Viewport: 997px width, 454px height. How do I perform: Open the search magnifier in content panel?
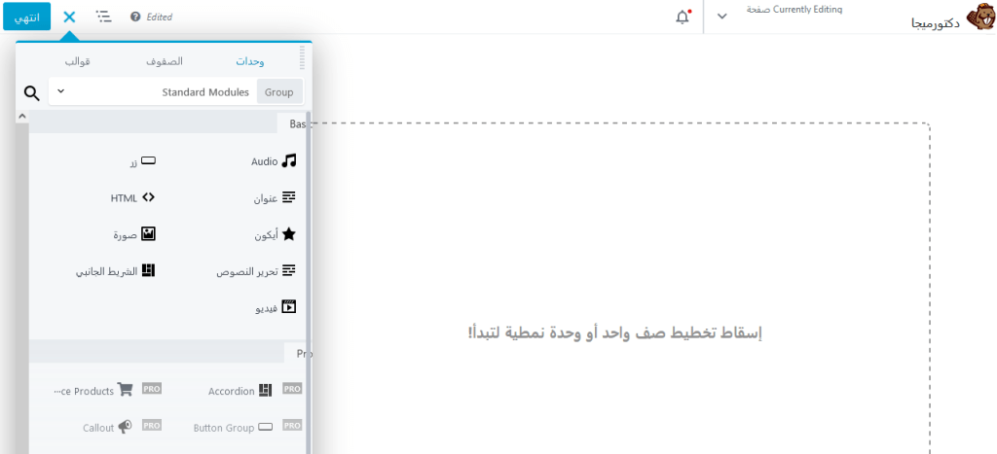[x=32, y=92]
